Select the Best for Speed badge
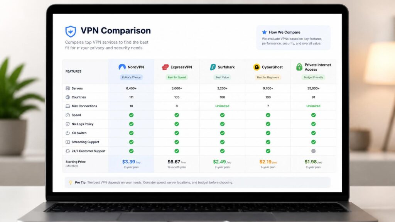Viewport: 395px width, 222px height. (177, 78)
